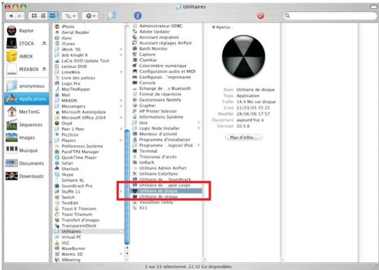Switch to column view

[53, 16]
